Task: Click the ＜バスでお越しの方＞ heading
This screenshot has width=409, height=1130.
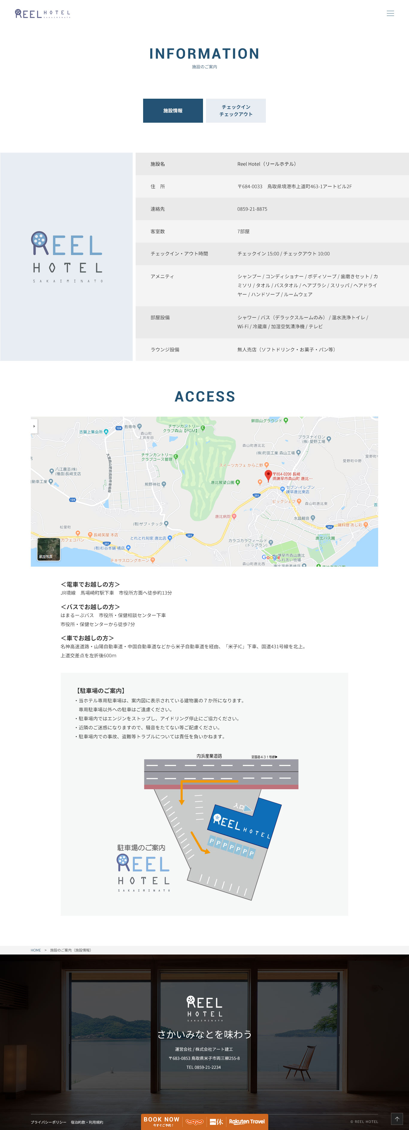Action: (90, 607)
